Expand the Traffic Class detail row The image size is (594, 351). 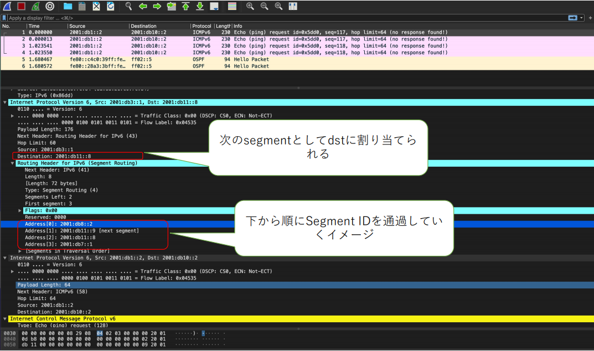[12, 115]
